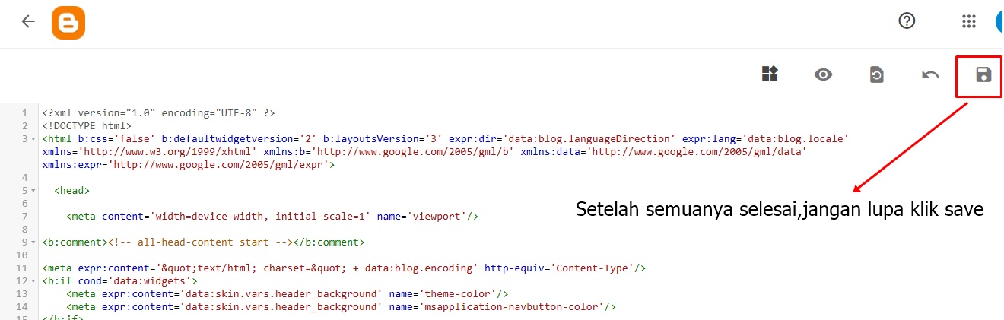This screenshot has height=320, width=1004.
Task: Place cursor on the xml version line
Action: (x=158, y=113)
